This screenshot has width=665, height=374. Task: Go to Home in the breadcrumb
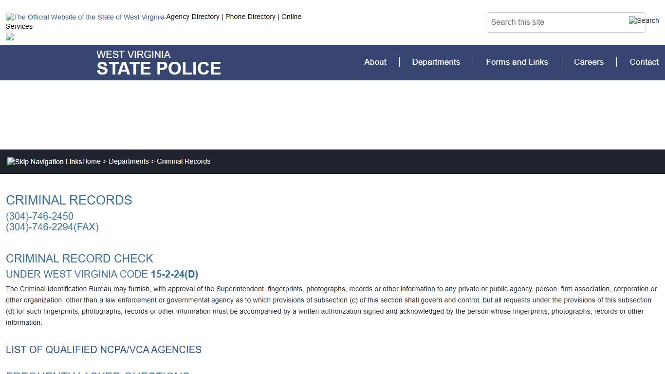tap(92, 161)
